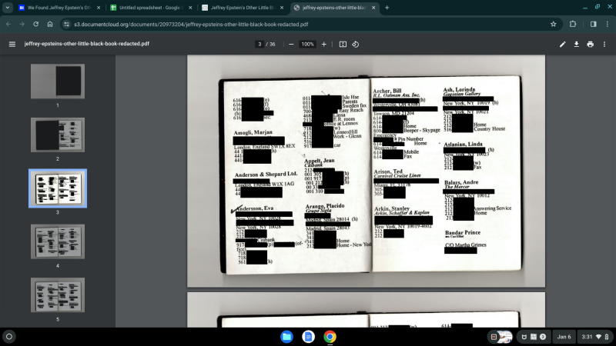This screenshot has height=346, width=616.
Task: Zoom out with the minus icon
Action: click(291, 45)
